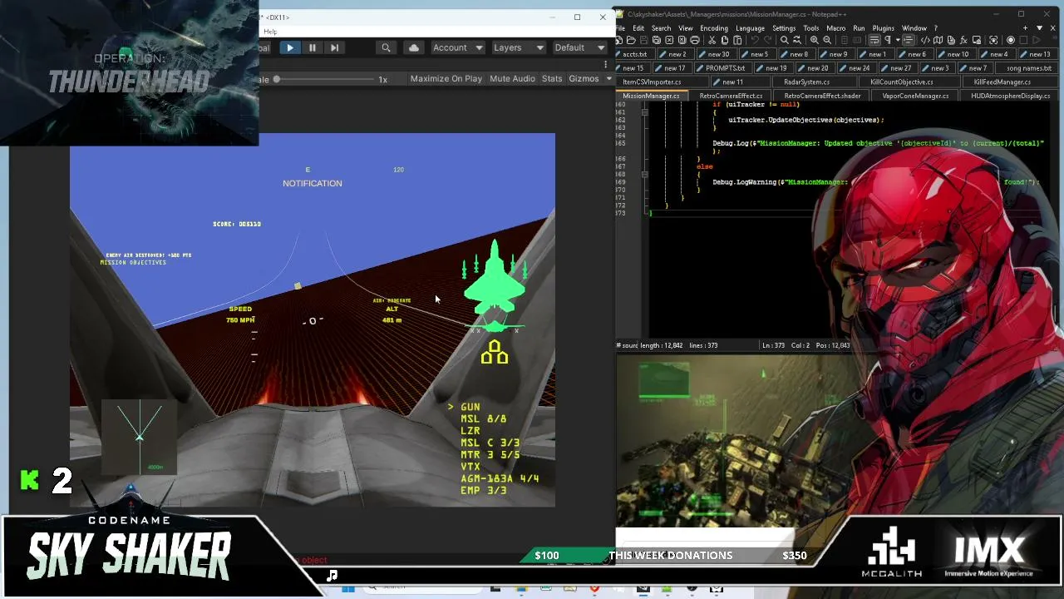Open Notepad++ Settings menu
Viewport: 1064px width, 599px height.
point(784,28)
